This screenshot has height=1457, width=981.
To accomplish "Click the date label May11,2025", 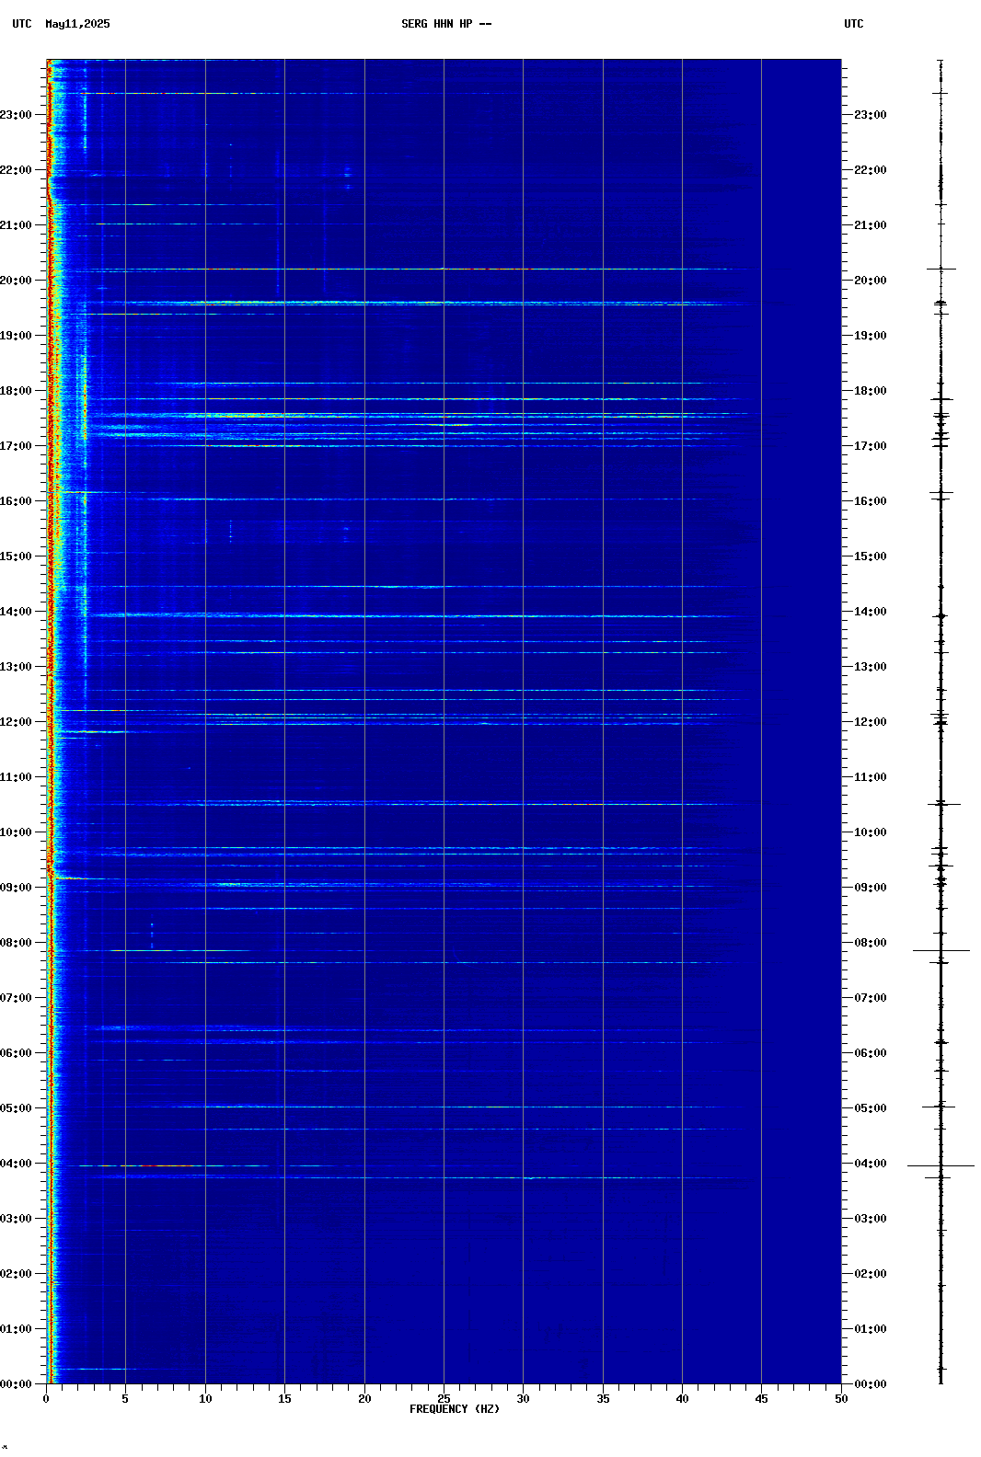I will [x=77, y=24].
